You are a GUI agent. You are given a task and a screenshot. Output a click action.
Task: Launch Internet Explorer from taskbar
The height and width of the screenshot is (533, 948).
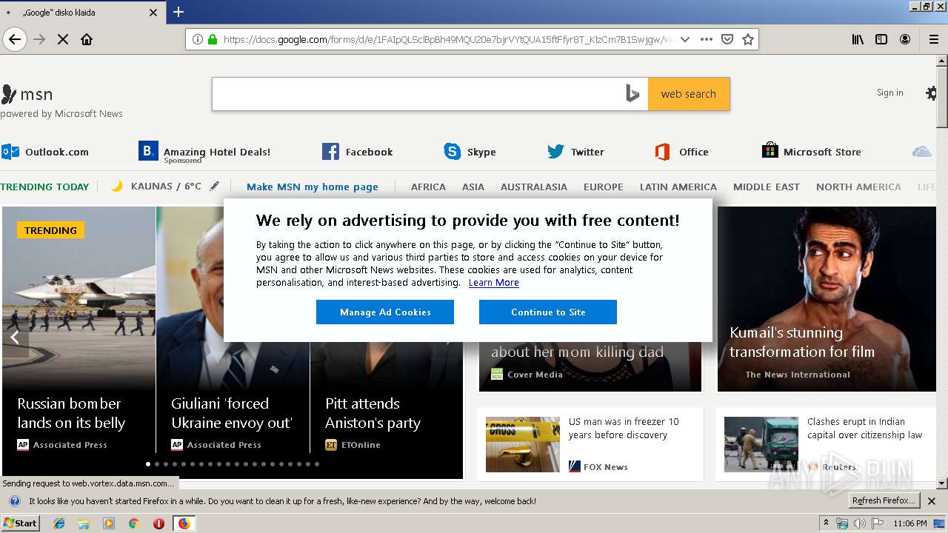59,523
